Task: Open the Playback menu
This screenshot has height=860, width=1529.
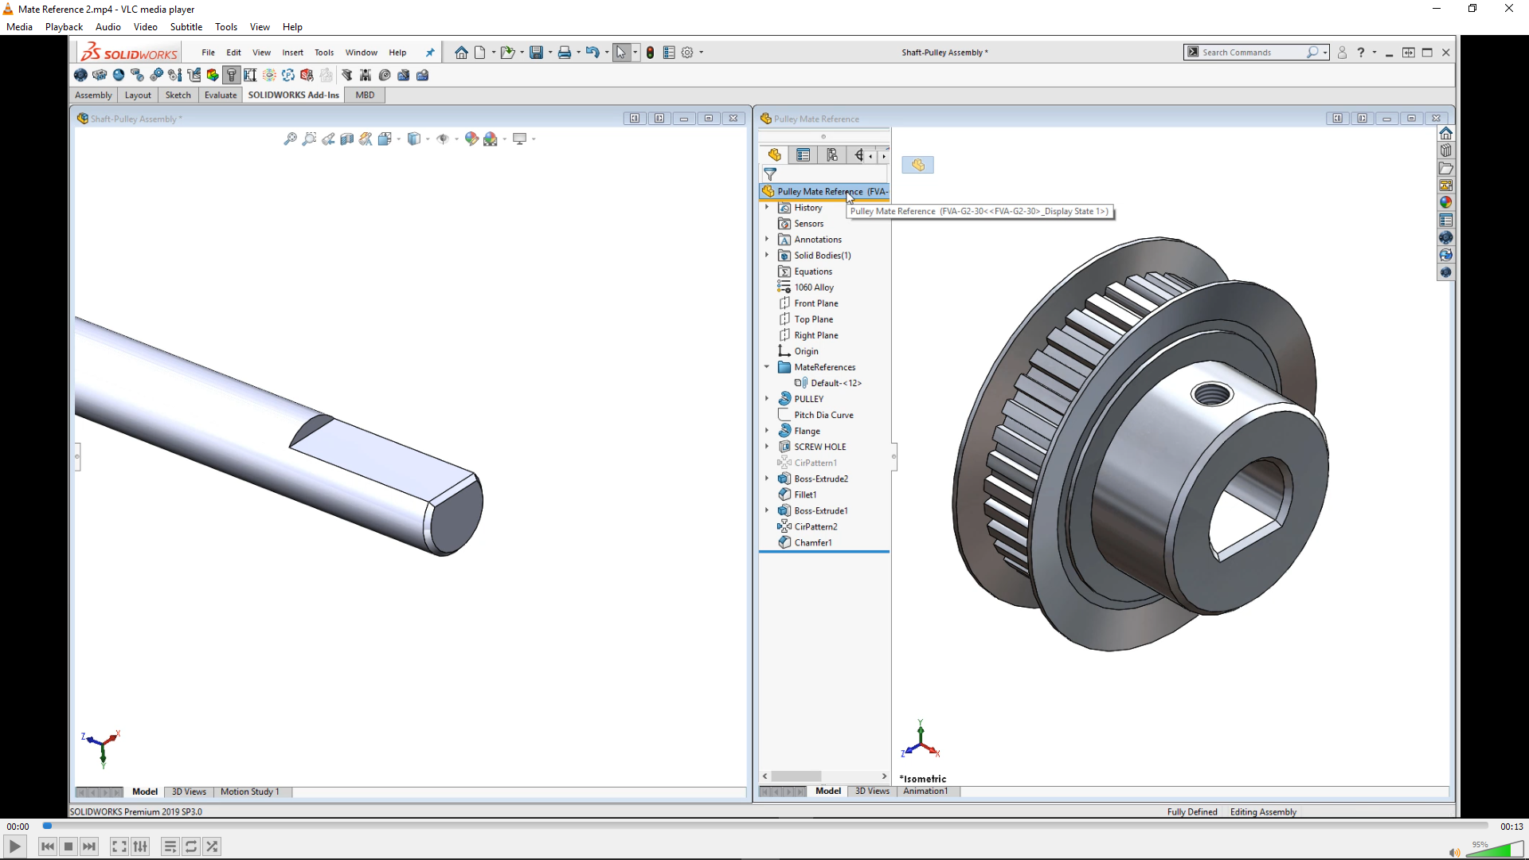Action: 64,26
